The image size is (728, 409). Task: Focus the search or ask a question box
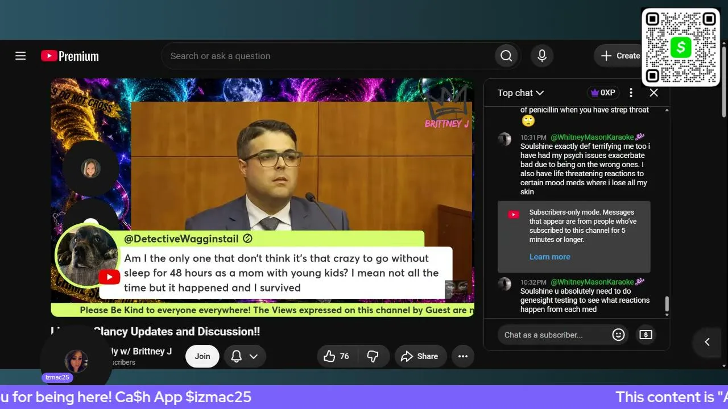[x=328, y=56]
